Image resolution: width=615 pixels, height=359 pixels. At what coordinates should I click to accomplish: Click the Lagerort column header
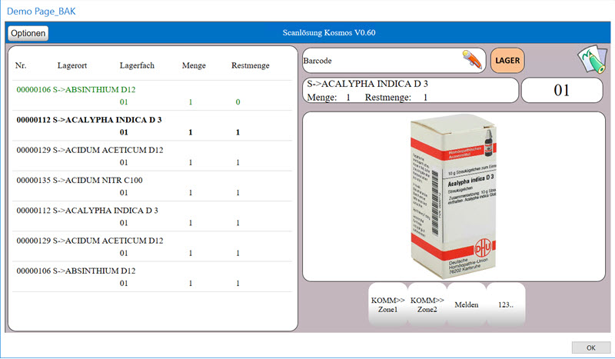point(72,65)
